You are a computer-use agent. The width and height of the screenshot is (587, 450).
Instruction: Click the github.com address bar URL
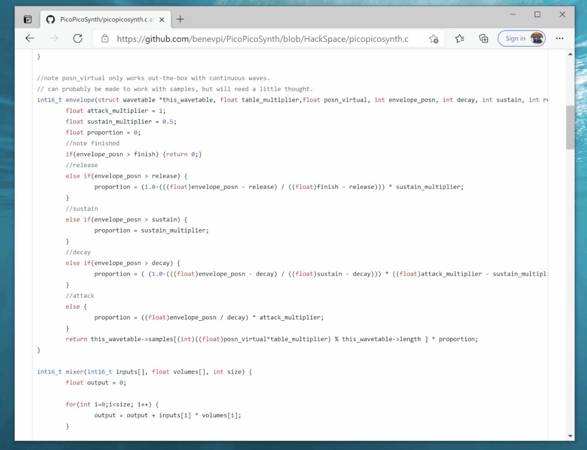pos(262,39)
